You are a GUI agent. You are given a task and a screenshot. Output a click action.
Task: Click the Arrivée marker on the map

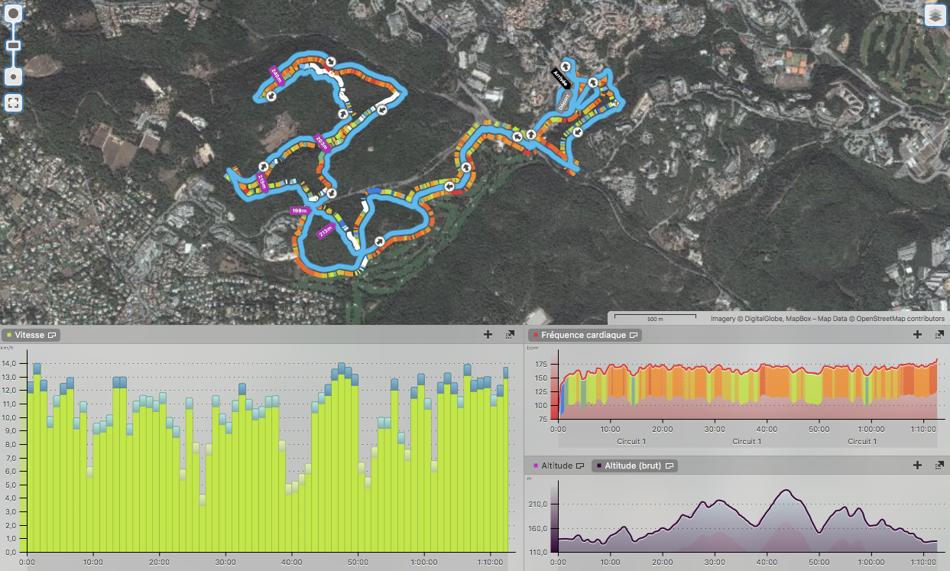[x=560, y=79]
